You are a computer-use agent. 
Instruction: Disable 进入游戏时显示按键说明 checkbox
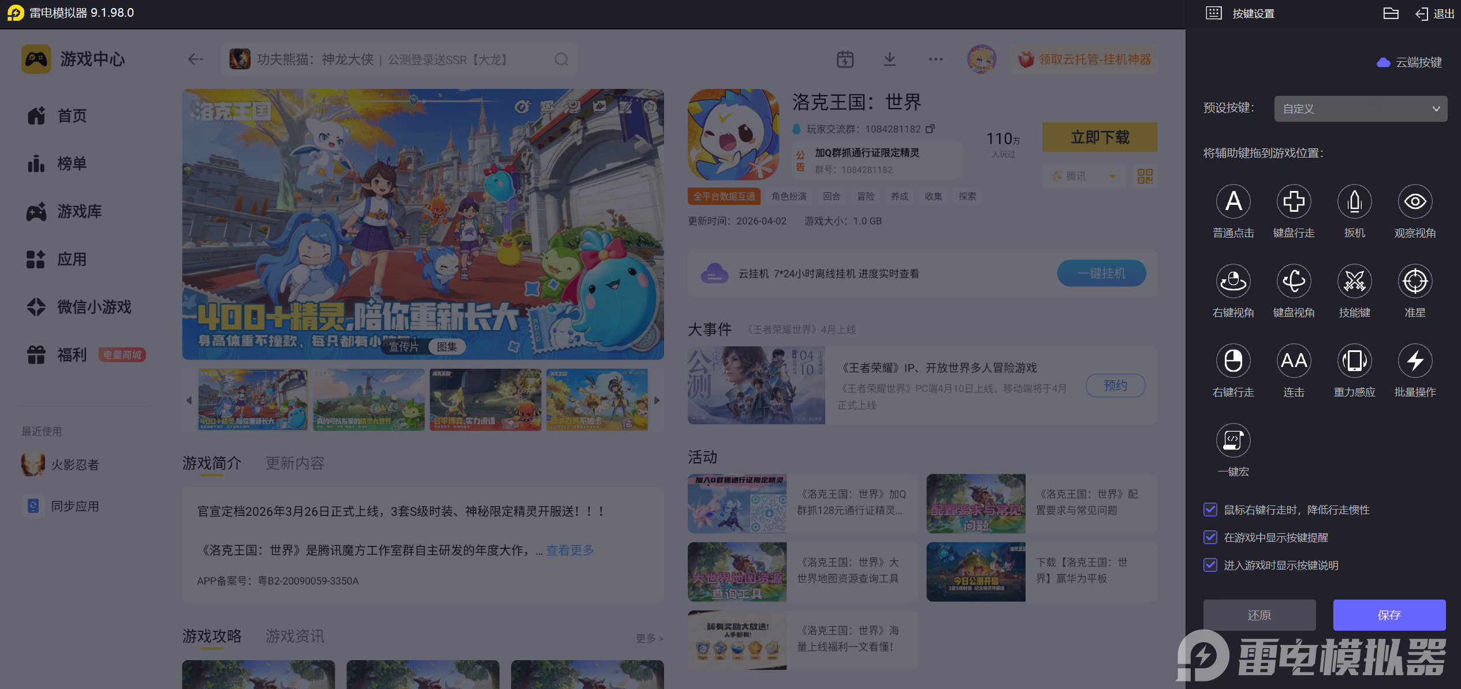click(1210, 565)
